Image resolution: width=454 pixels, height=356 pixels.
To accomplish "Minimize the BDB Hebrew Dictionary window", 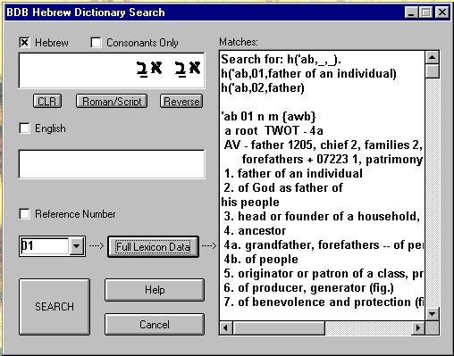I will [x=411, y=12].
